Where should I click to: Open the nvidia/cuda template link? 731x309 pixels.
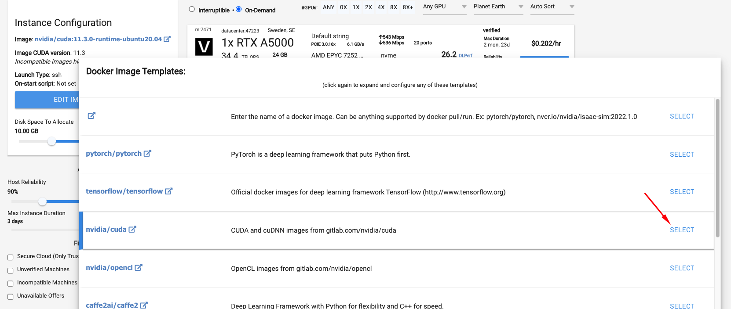pos(106,230)
